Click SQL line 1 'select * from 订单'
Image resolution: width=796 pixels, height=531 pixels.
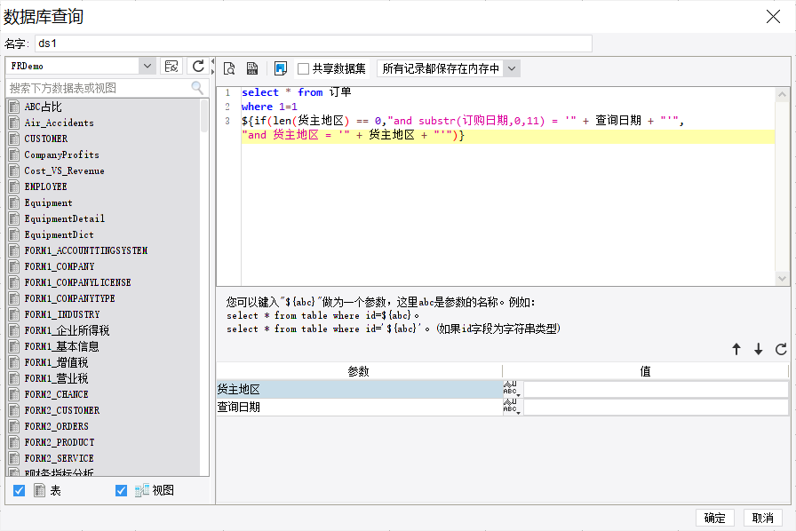[296, 92]
